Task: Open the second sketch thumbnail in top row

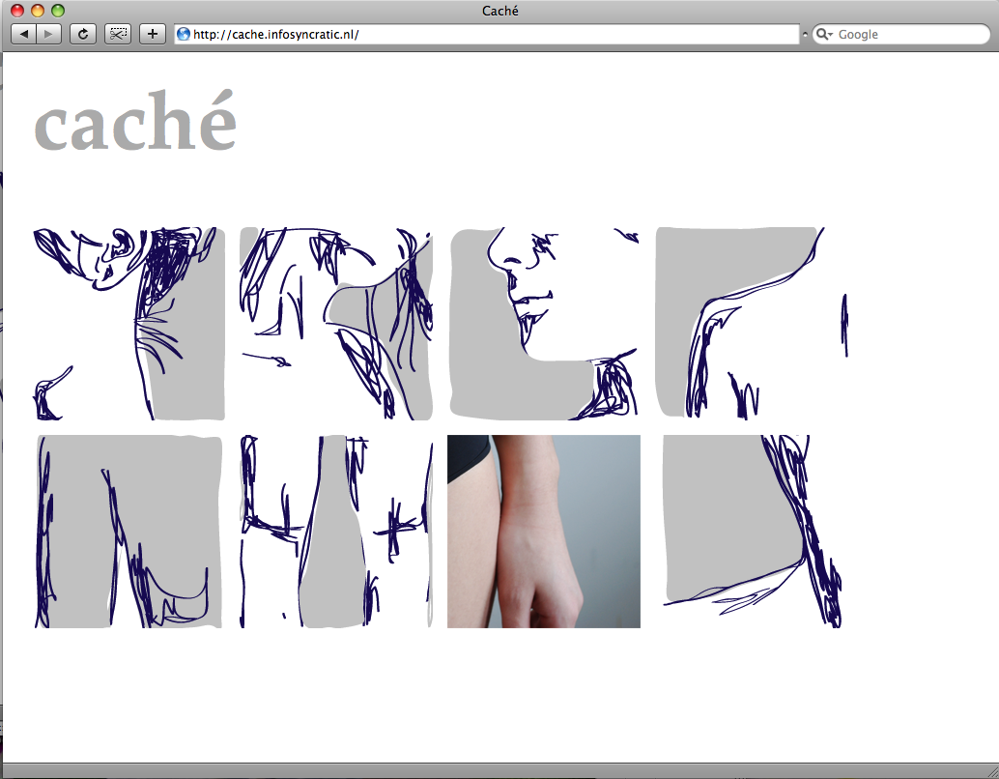Action: 336,324
